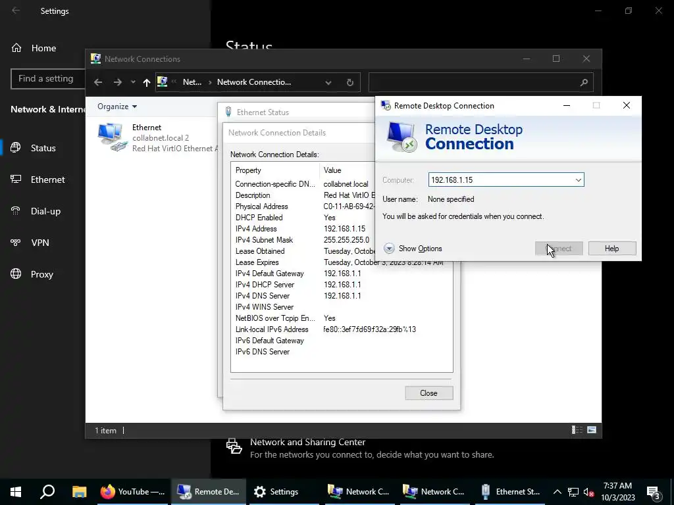Click Connect in Remote Desktop Connection
This screenshot has height=505, width=674.
click(x=559, y=249)
